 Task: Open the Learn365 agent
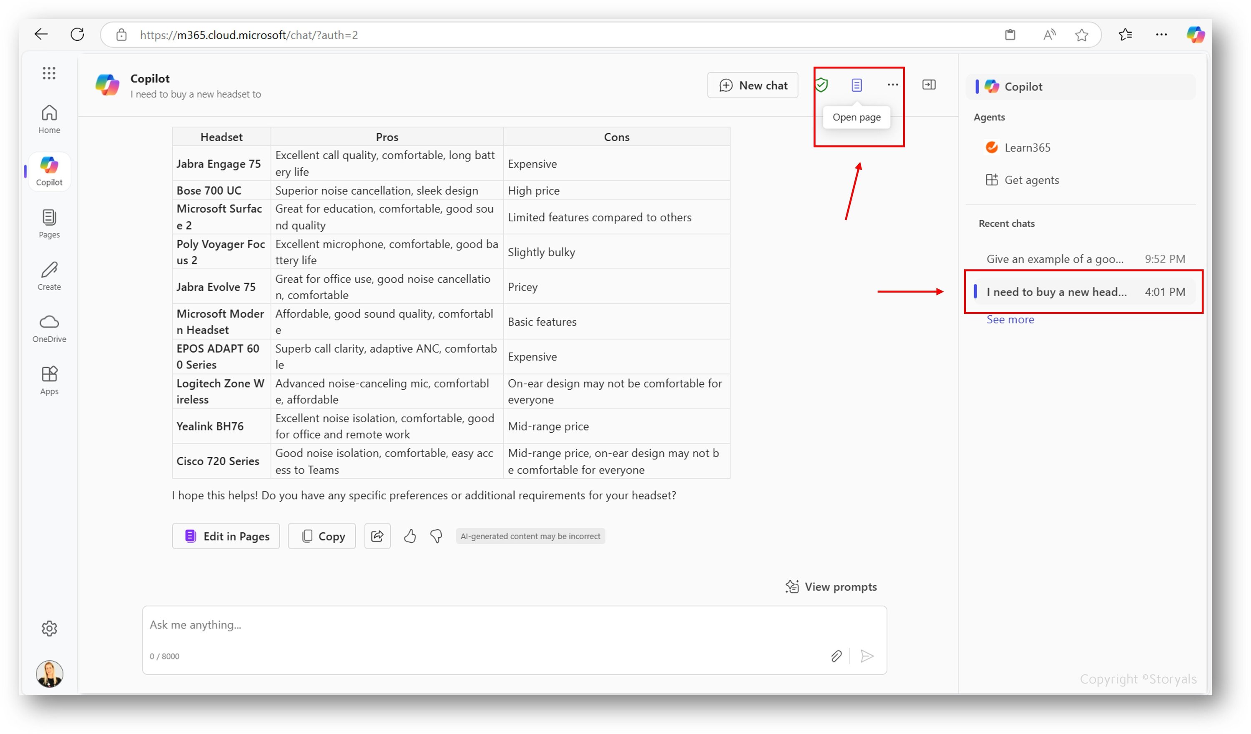pos(1027,148)
